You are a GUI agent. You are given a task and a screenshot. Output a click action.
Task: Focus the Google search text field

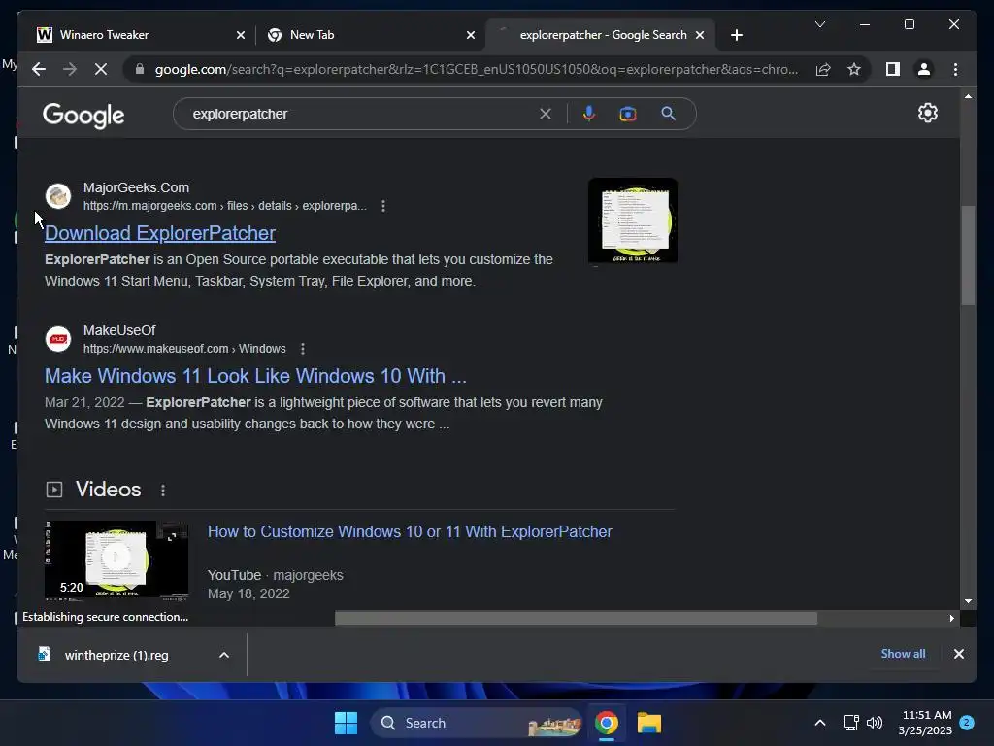(x=361, y=115)
